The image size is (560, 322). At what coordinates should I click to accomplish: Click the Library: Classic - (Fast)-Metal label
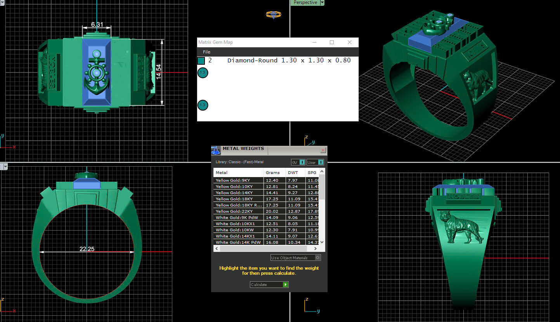click(239, 162)
